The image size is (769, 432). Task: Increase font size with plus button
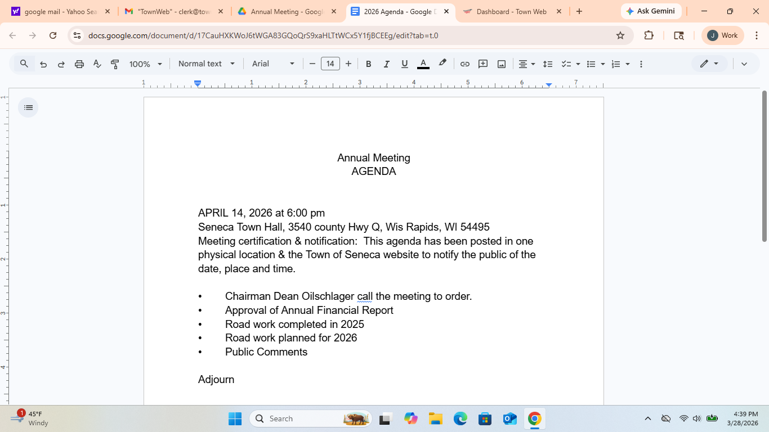tap(348, 64)
